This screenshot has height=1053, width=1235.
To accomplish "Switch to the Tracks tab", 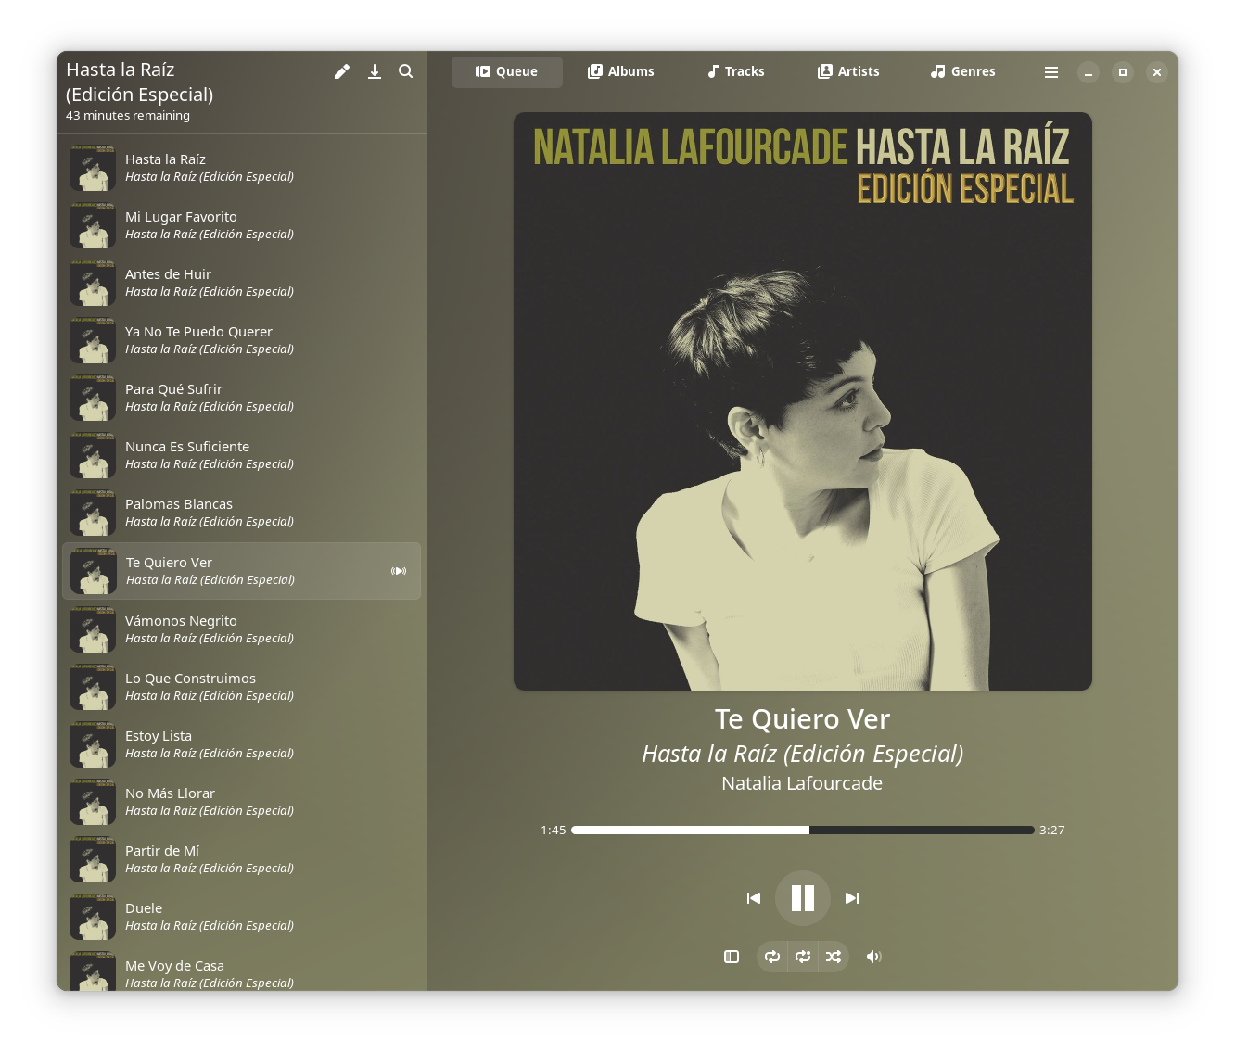I will point(736,72).
